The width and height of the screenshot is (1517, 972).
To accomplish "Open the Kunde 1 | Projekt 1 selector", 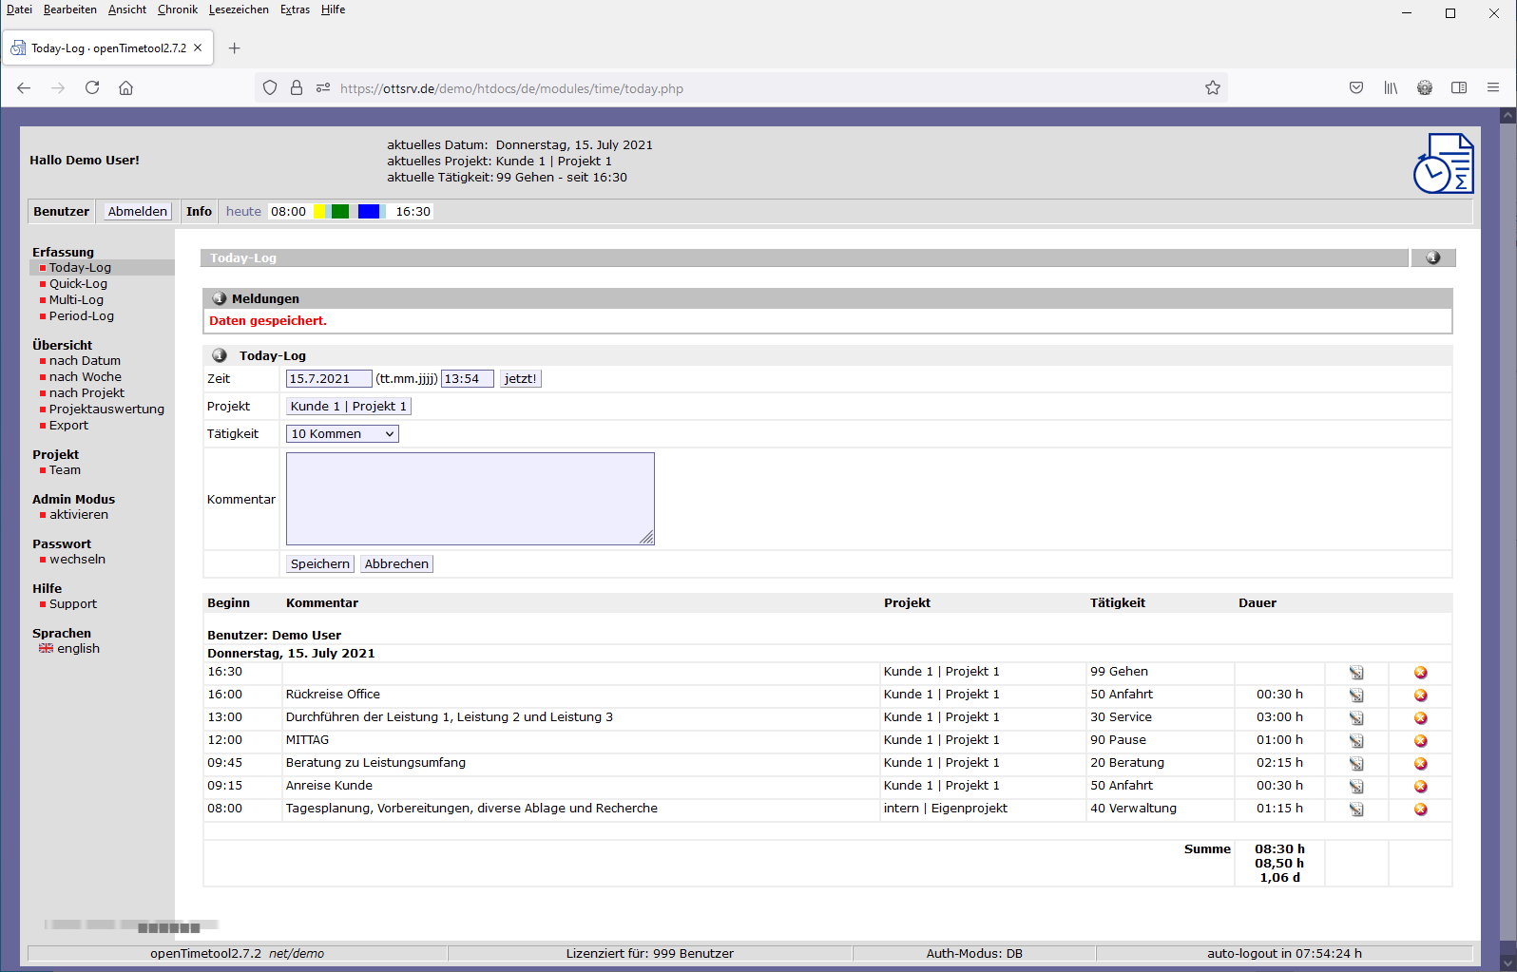I will 349,407.
